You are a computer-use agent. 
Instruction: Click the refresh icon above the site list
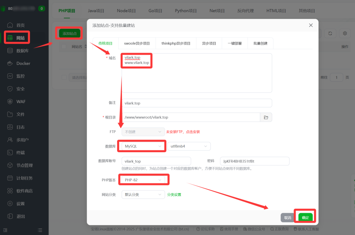(330, 33)
